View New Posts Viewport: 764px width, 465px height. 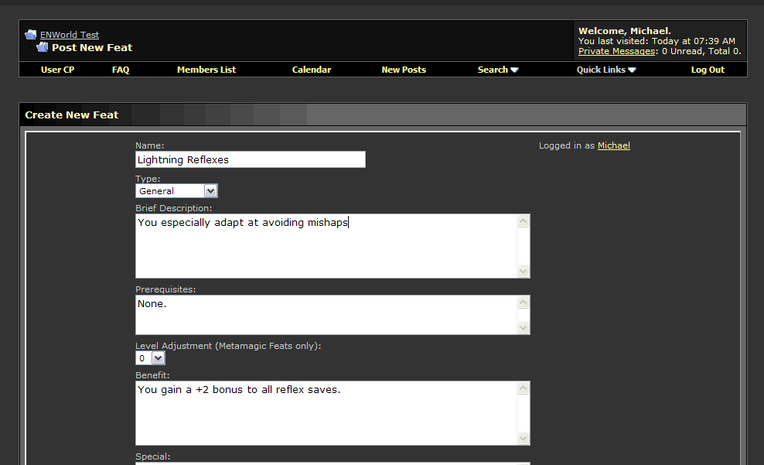tap(404, 70)
